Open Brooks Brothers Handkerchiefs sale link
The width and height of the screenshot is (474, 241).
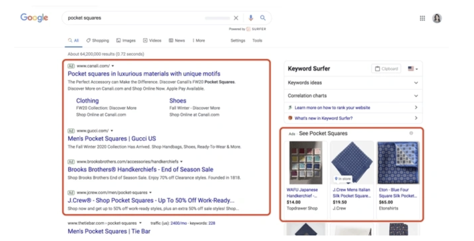coord(141,169)
